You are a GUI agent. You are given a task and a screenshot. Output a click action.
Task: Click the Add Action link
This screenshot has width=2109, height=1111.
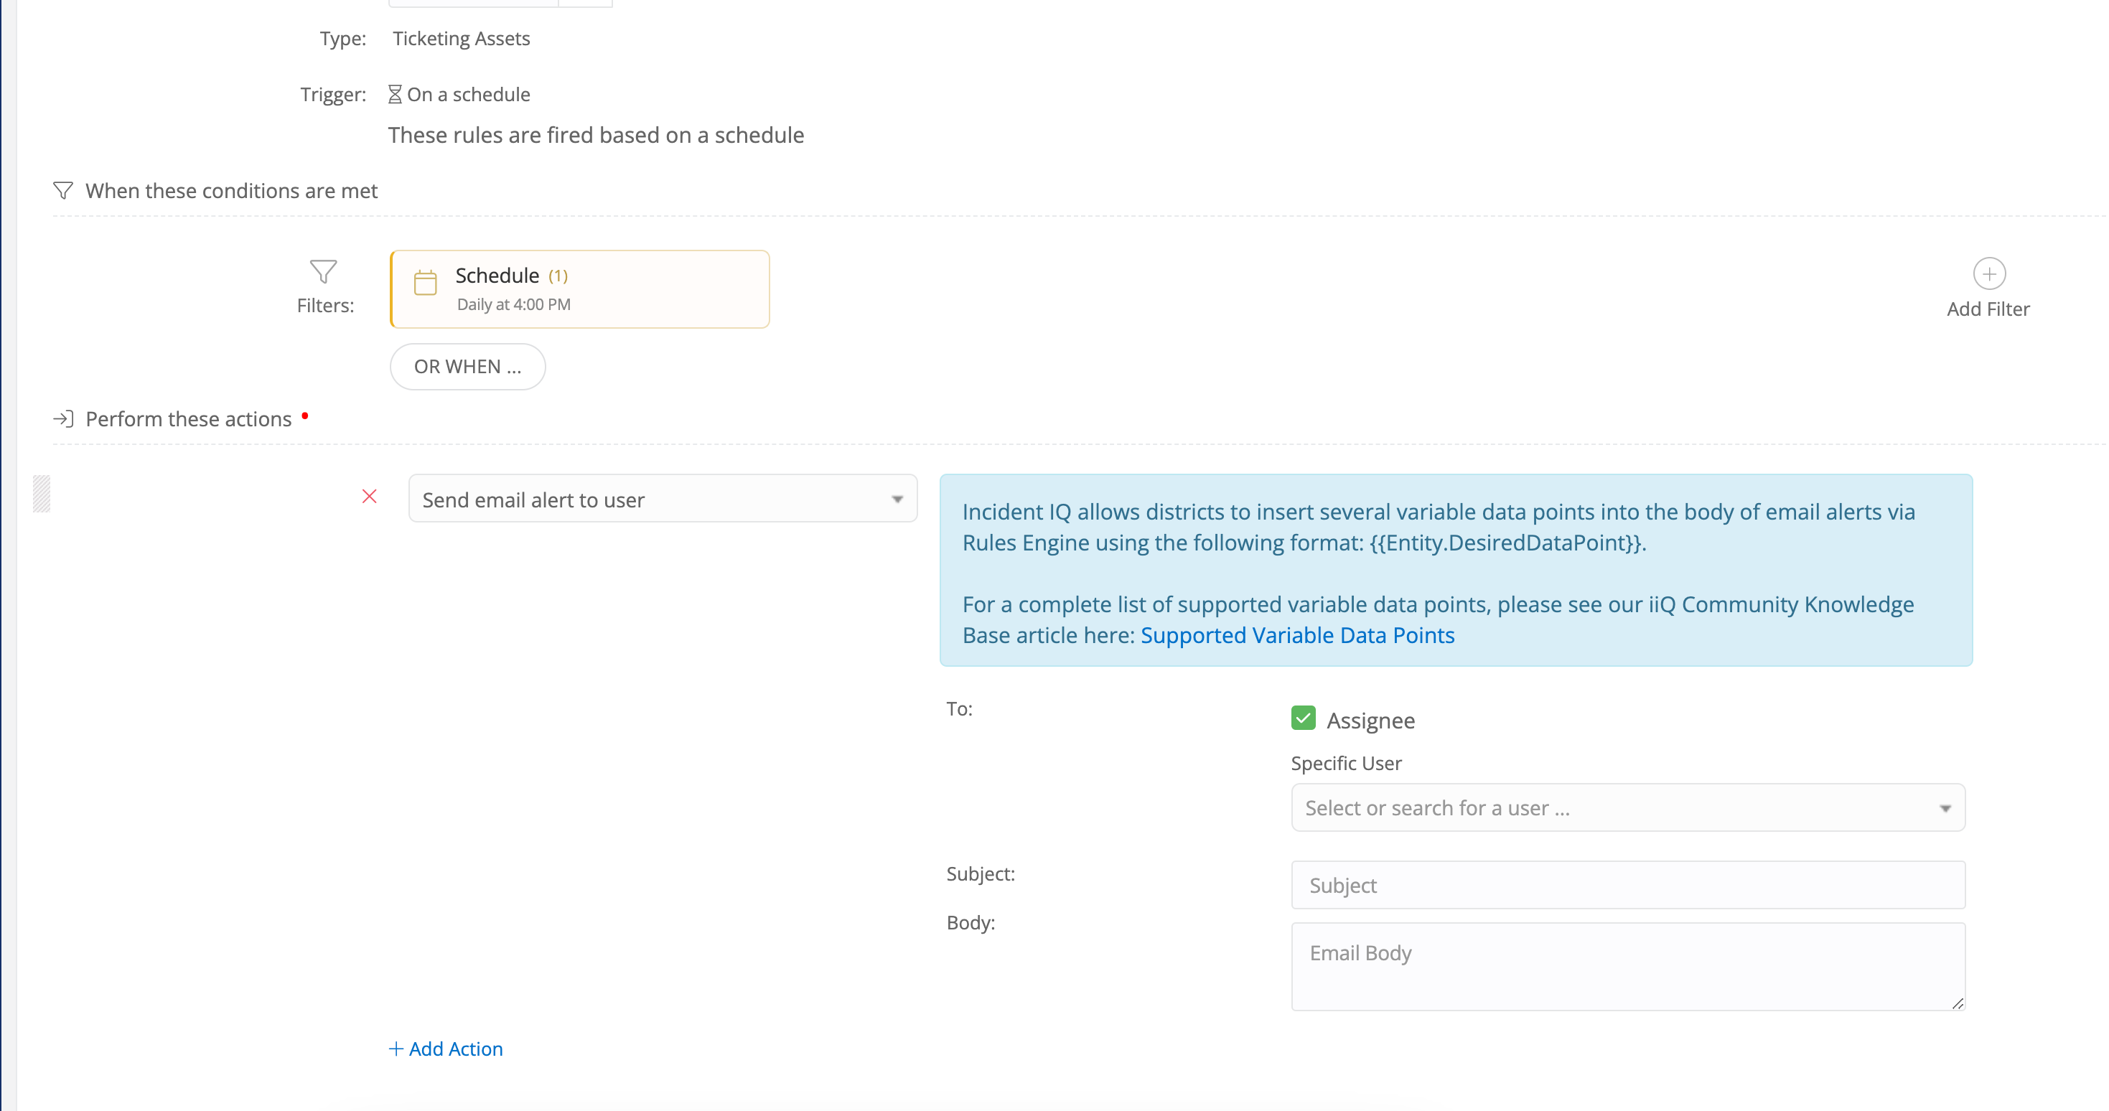[x=445, y=1049]
